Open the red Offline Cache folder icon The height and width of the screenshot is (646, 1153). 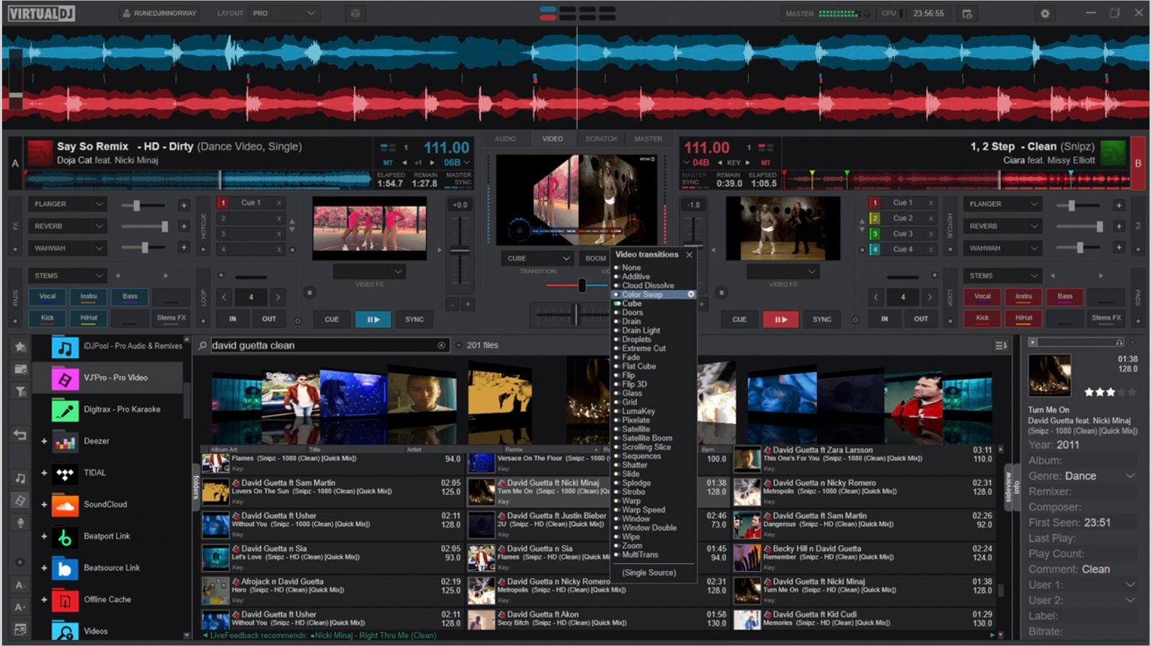[x=65, y=601]
